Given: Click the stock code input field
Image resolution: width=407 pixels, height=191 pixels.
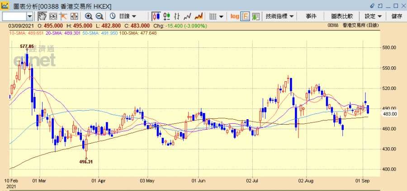Looking at the screenshot, I should pyautogui.click(x=14, y=16).
